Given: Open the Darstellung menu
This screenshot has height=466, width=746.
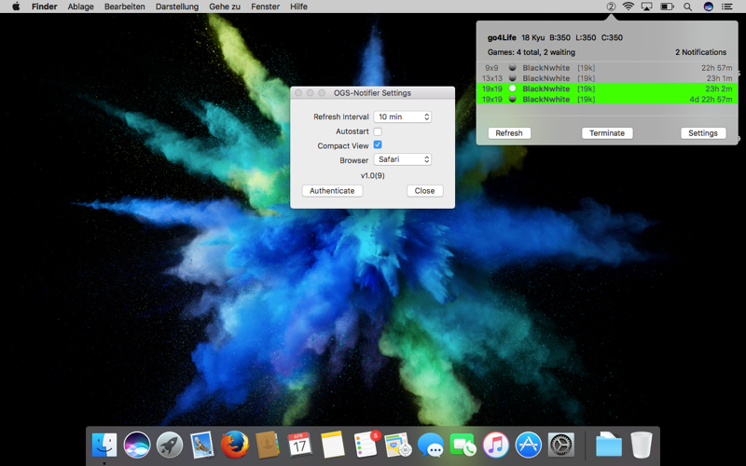Looking at the screenshot, I should pos(177,7).
